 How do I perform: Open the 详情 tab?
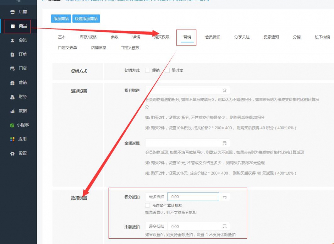tap(136, 37)
